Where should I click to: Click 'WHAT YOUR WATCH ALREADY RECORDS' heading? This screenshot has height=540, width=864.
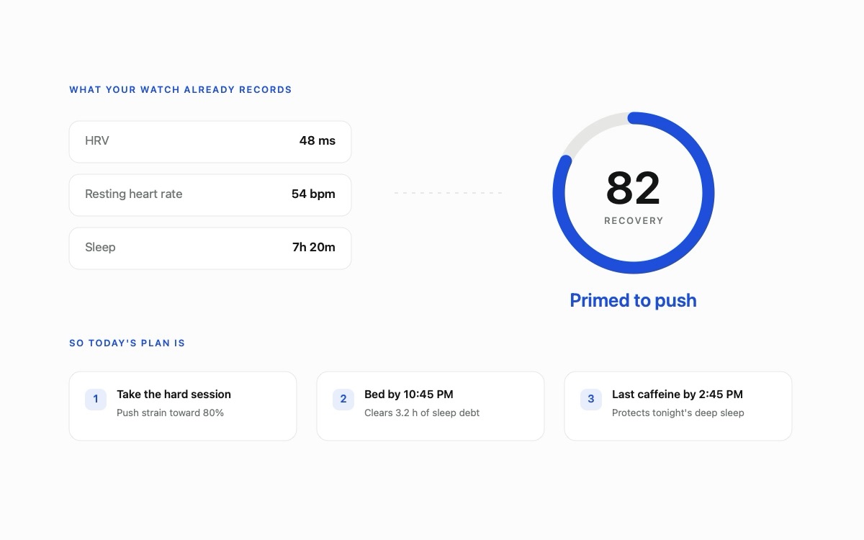coord(181,90)
